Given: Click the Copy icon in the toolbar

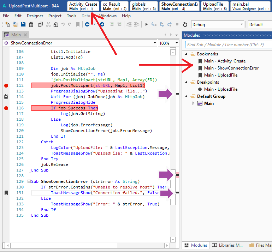Looking at the screenshot, I should (x=41, y=24).
